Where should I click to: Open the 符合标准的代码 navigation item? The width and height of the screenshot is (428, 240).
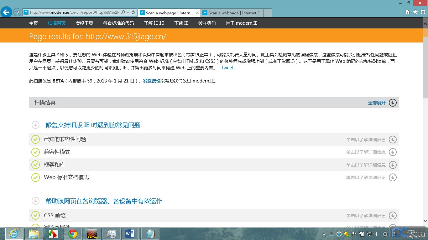coord(118,23)
